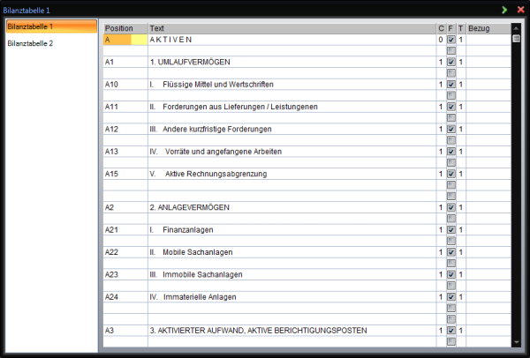Screen dimensions: 530x358
Task: Select text "Aktive Rechnungsabgrenzung"
Action: 216,174
